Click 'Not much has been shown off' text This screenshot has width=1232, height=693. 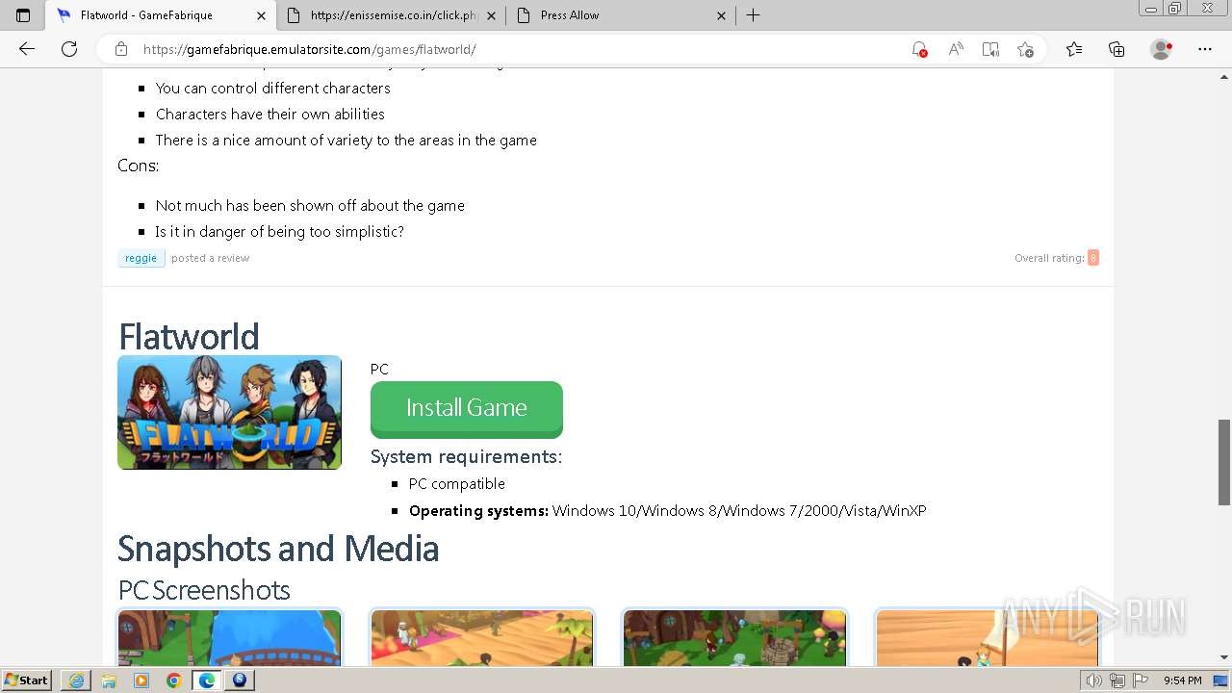310,205
